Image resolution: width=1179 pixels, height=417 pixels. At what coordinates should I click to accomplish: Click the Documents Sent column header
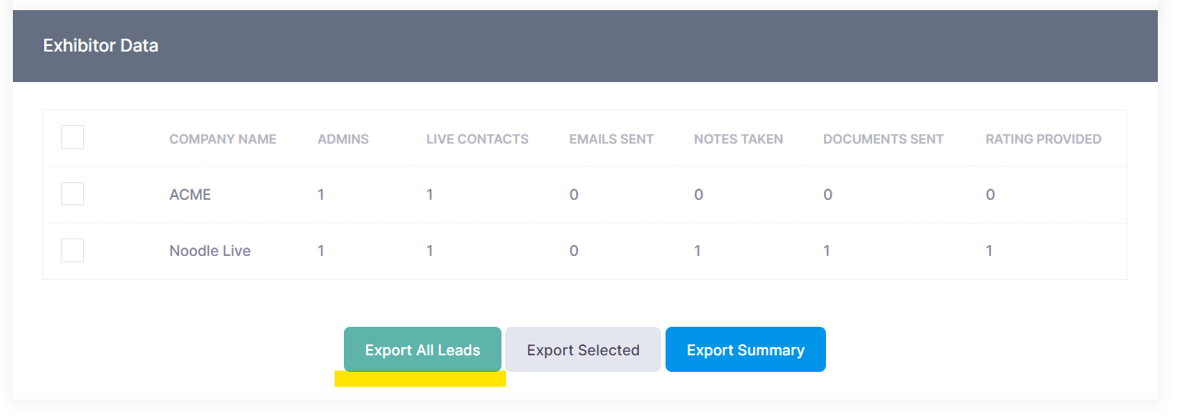point(883,139)
